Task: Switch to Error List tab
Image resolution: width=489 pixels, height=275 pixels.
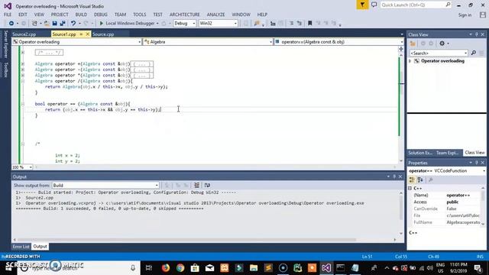Action: (x=21, y=247)
